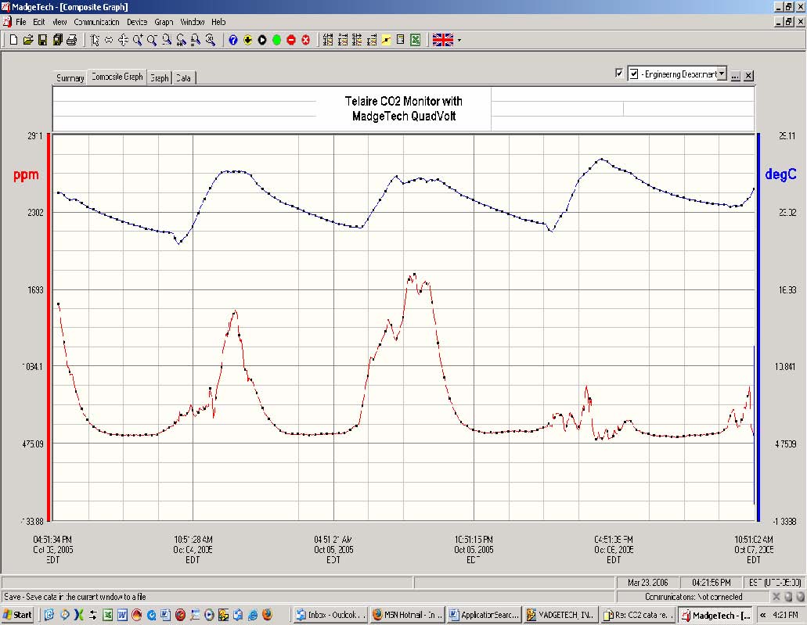Switch to Inbox Outlook taskbar window
This screenshot has width=807, height=625.
tap(331, 614)
